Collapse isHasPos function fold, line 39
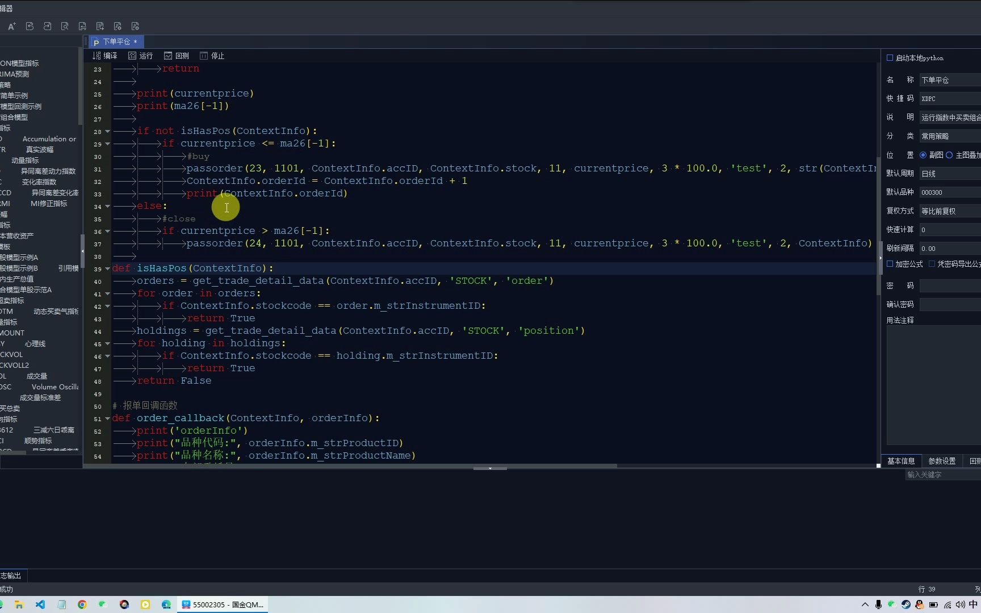The width and height of the screenshot is (981, 613). click(107, 268)
